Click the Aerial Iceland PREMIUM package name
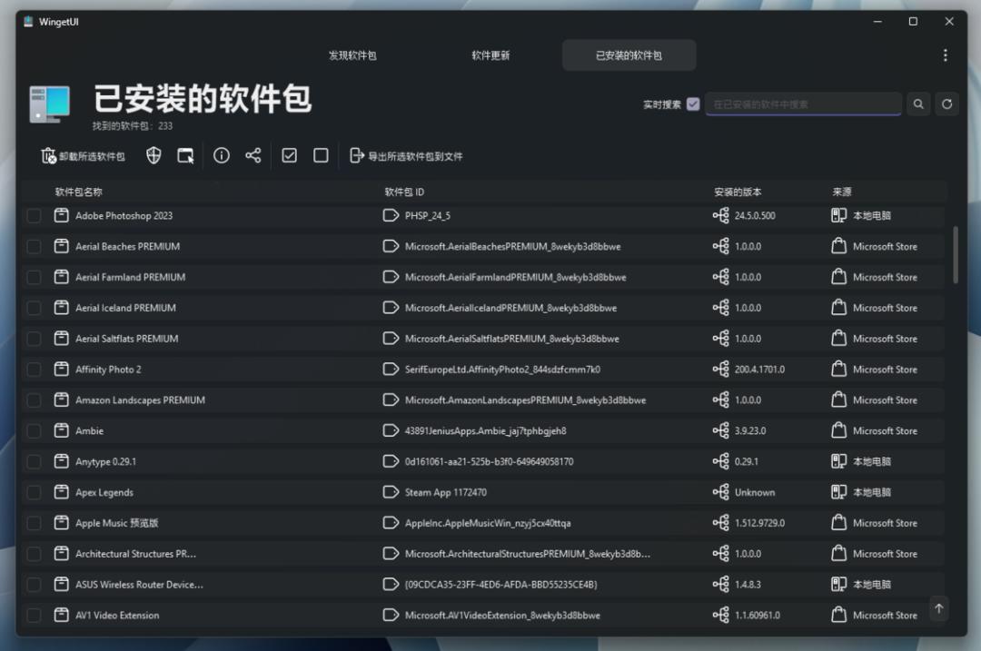 [x=125, y=308]
